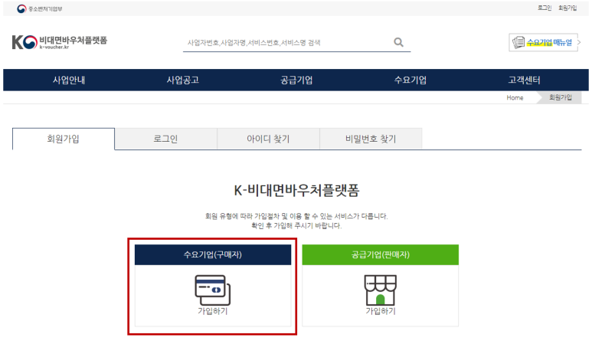The width and height of the screenshot is (592, 341).
Task: Click the Home breadcrumb link
Action: 515,98
